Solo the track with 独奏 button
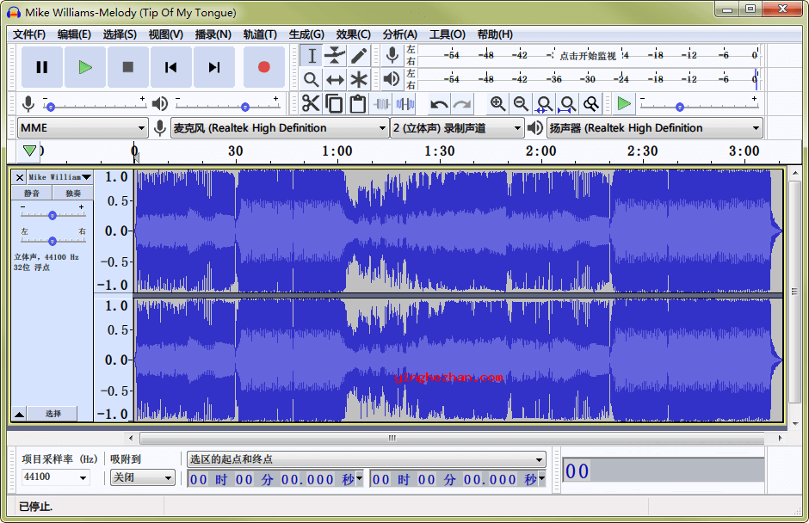 click(73, 193)
